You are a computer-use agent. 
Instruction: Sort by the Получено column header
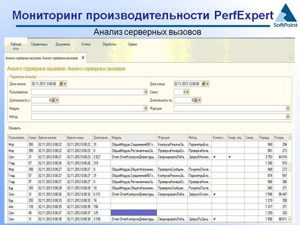click(x=281, y=137)
